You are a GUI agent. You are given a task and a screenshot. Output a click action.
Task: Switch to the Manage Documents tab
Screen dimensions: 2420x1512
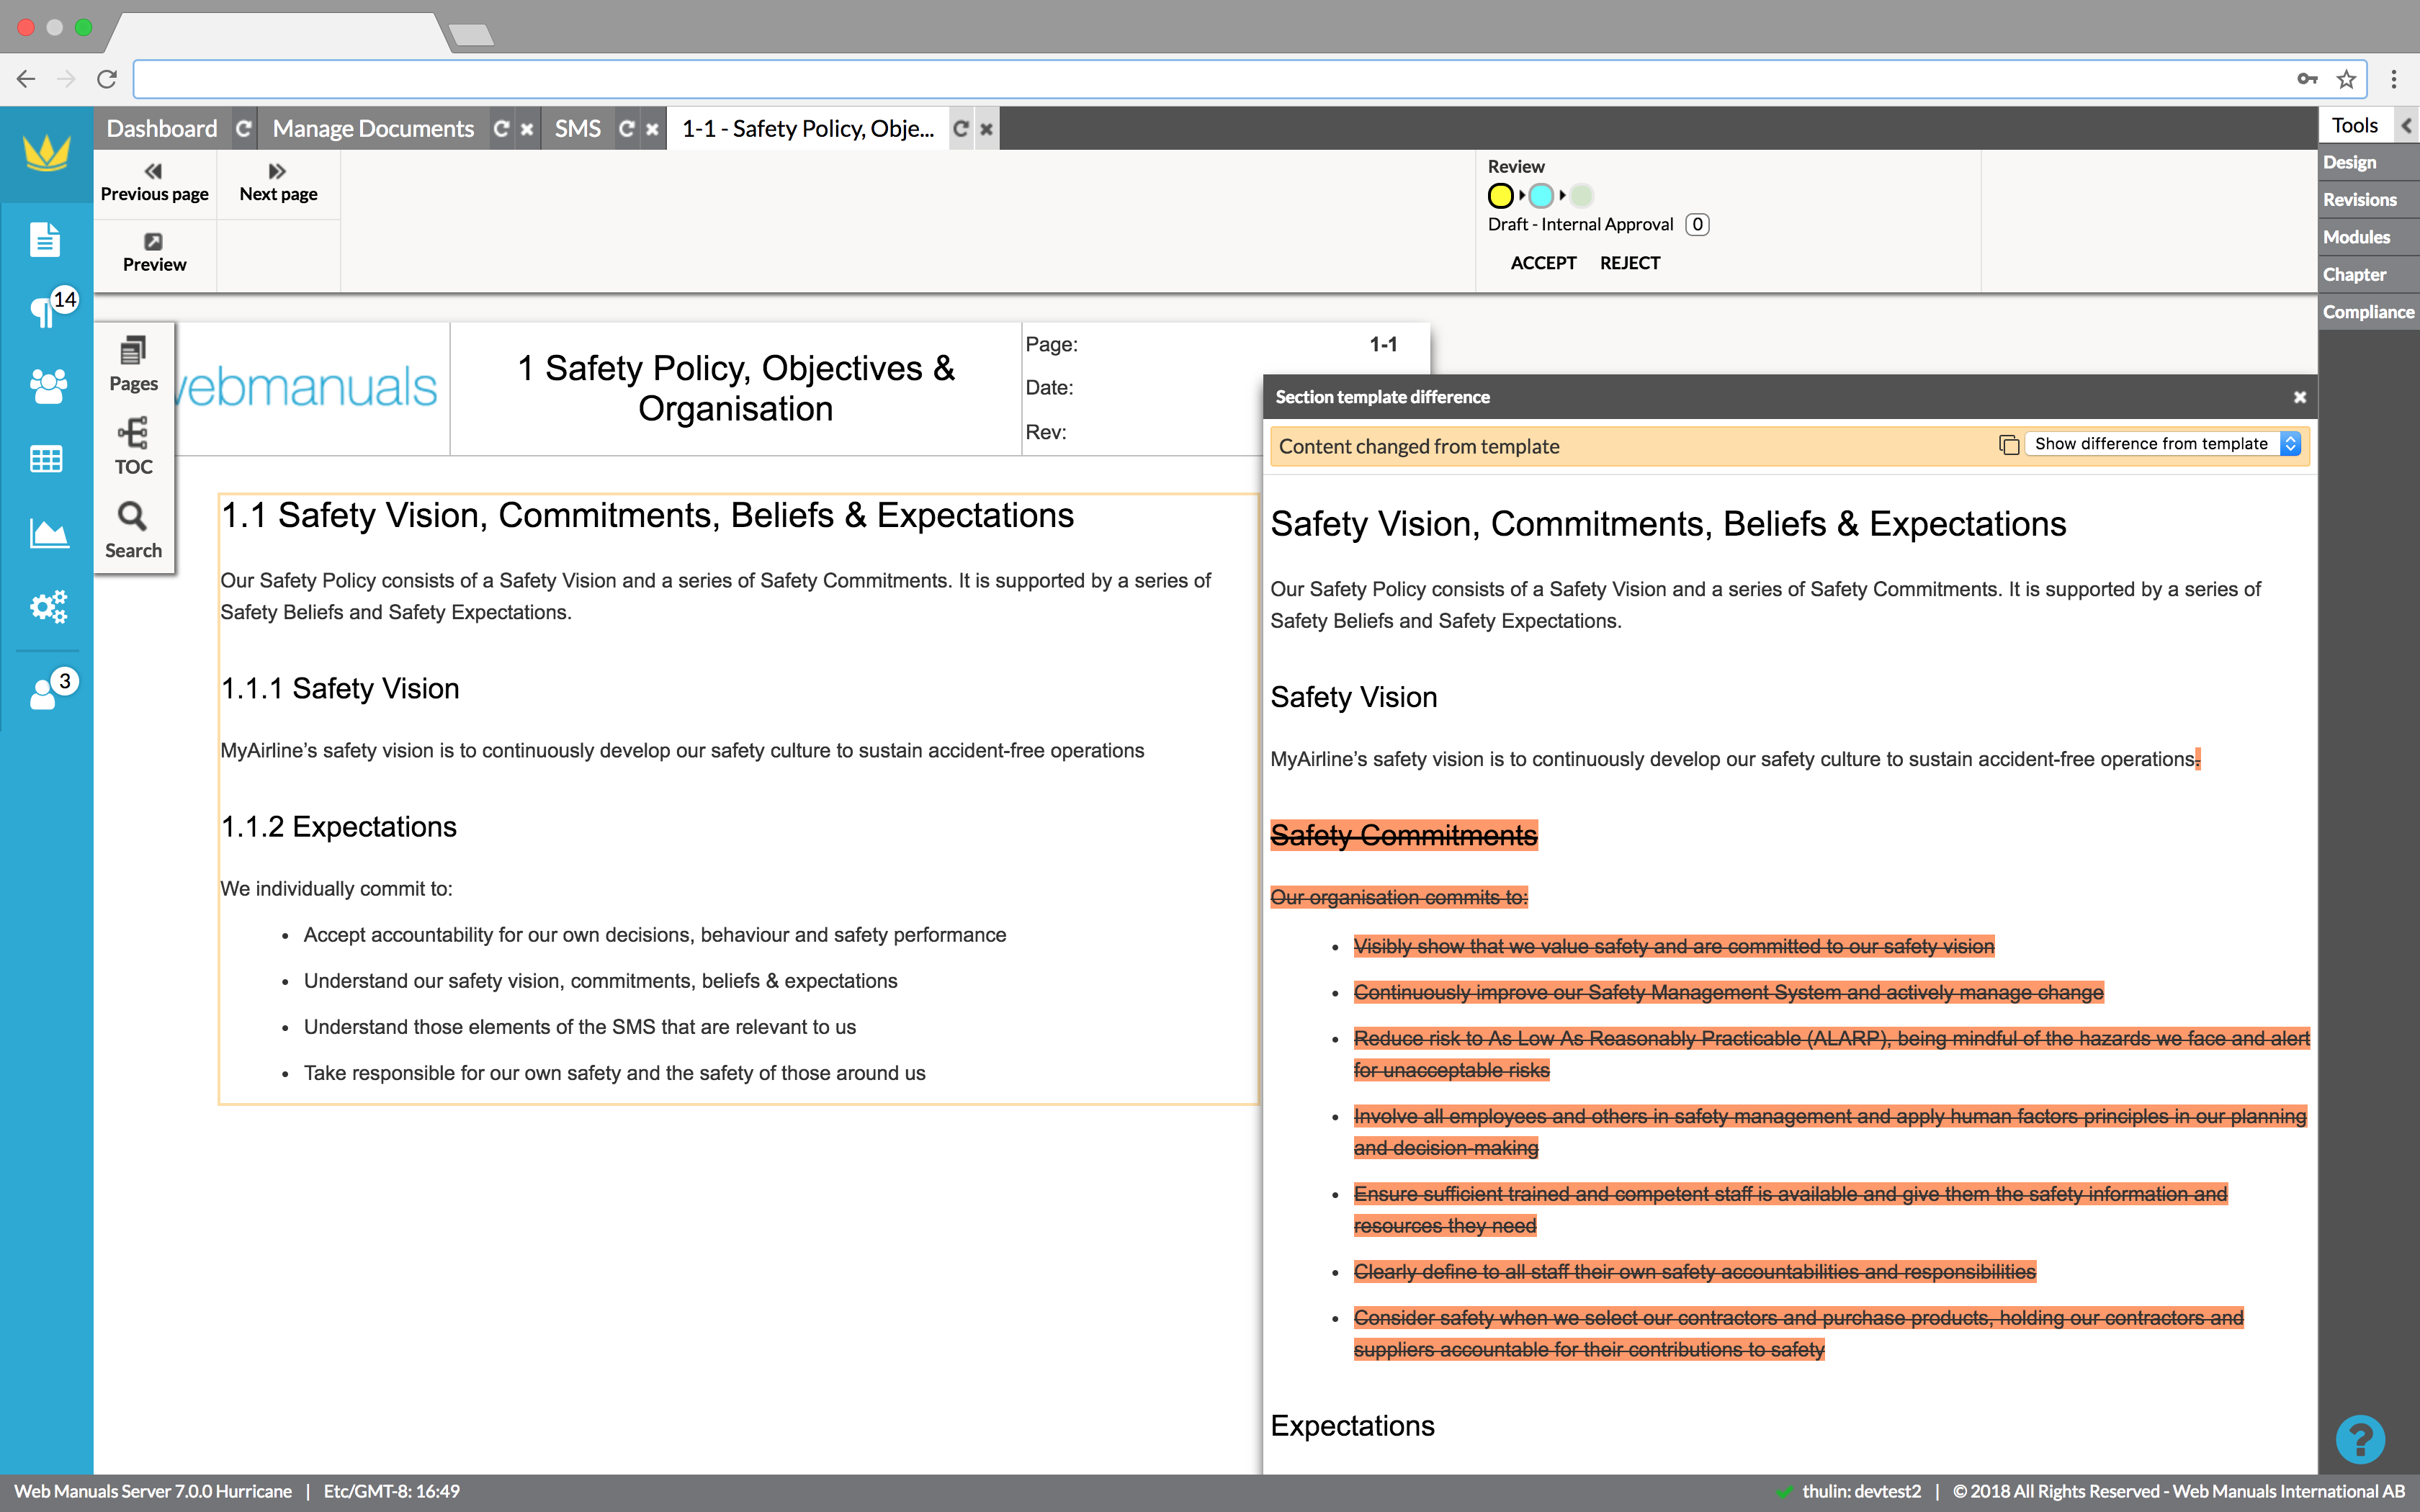[373, 129]
